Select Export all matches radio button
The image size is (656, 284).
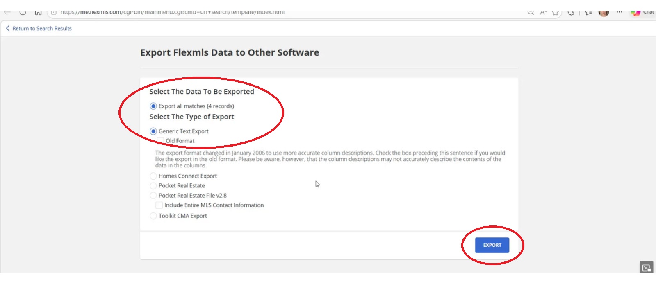pyautogui.click(x=153, y=106)
